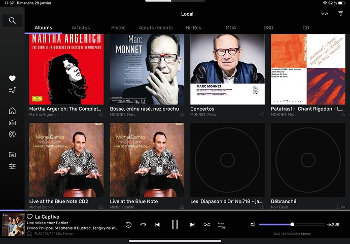The height and width of the screenshot is (244, 350).
Task: Open the MQA tab
Action: point(231,28)
